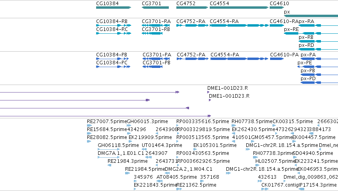338x191 pixels.
Task: Click the CG10384-RC transcript label
Action: click(112, 29)
